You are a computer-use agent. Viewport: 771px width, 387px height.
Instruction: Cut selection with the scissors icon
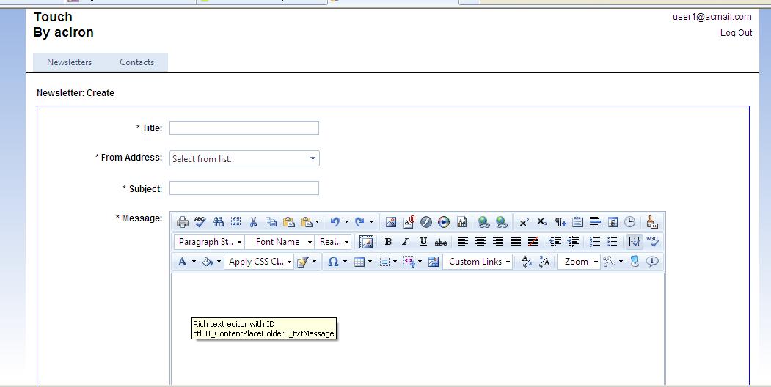pos(253,222)
